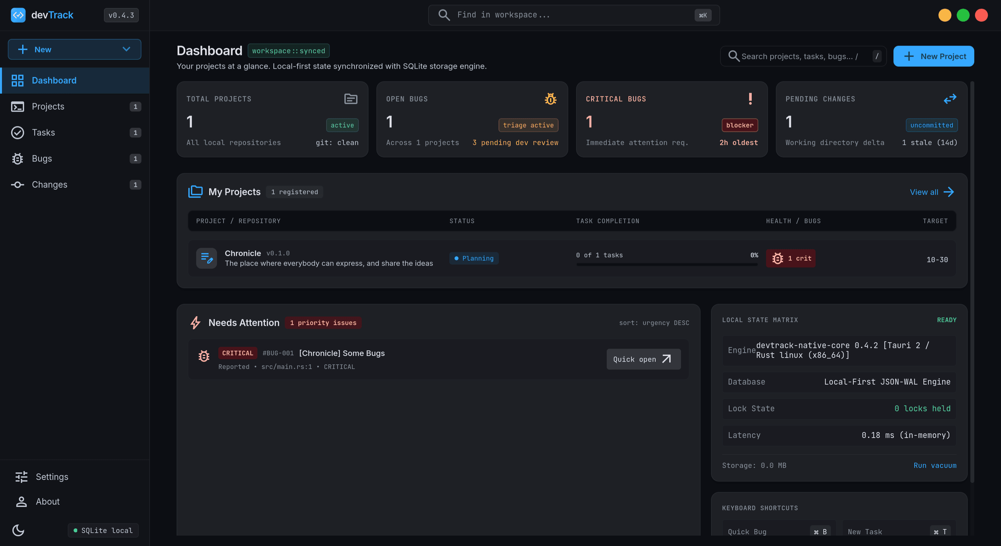Open Tasks in the sidebar
Screen dimensions: 1001x546
tap(75, 132)
